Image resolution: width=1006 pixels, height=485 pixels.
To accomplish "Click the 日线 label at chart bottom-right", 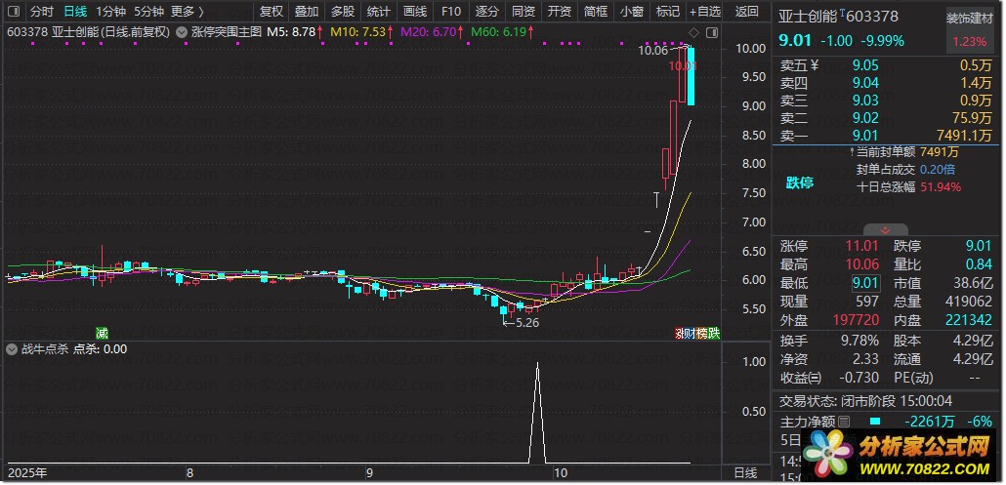I will [744, 472].
